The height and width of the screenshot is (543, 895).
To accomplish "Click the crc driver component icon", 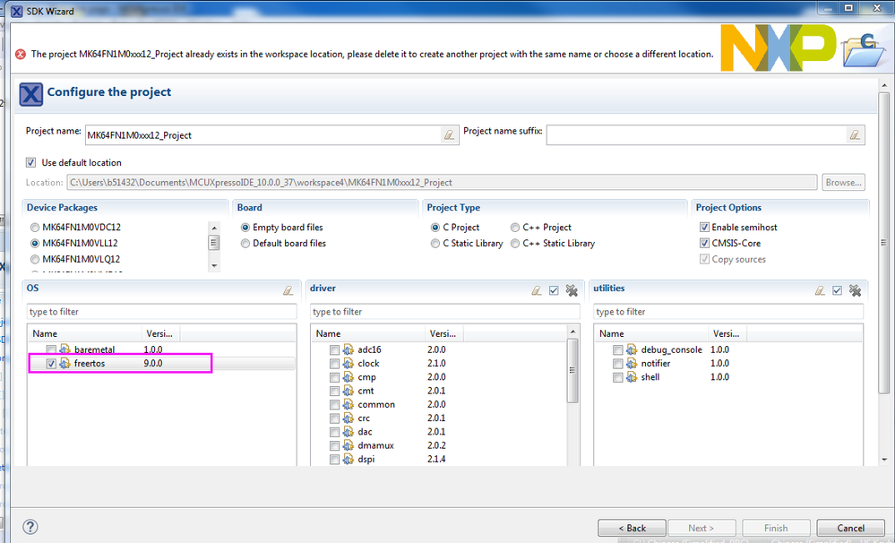I will (349, 418).
